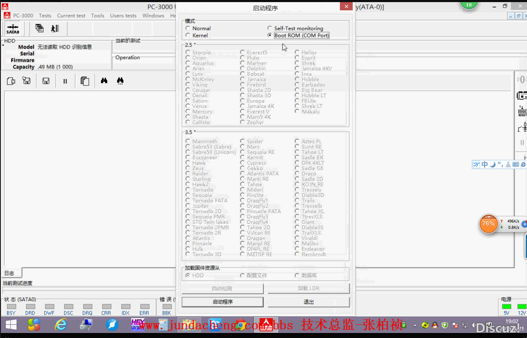527x338 pixels.
Task: Click the 自动检测 button
Action: tap(223, 289)
